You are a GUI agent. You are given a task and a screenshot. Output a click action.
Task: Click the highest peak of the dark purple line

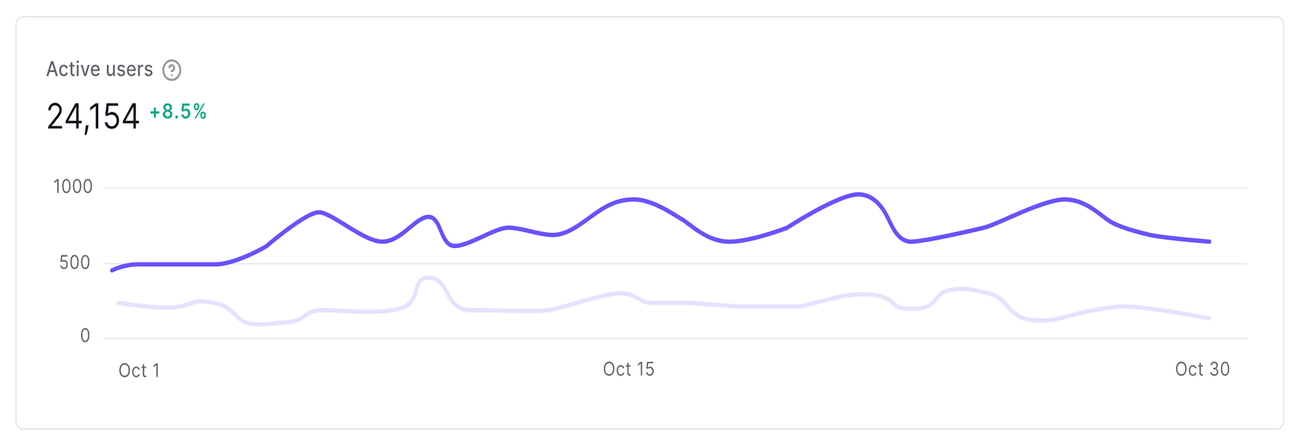click(x=858, y=194)
